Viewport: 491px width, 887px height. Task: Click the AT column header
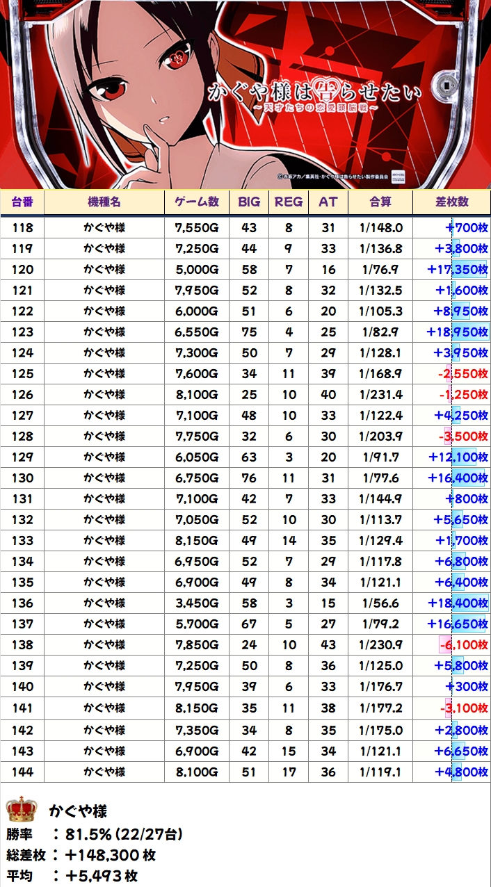[x=328, y=202]
